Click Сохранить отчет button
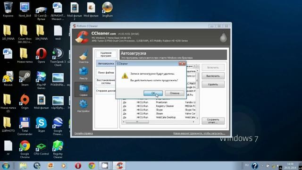 click(x=213, y=121)
